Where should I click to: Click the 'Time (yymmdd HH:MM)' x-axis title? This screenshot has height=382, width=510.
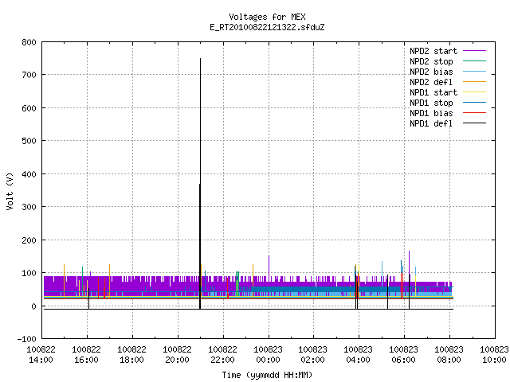[267, 375]
